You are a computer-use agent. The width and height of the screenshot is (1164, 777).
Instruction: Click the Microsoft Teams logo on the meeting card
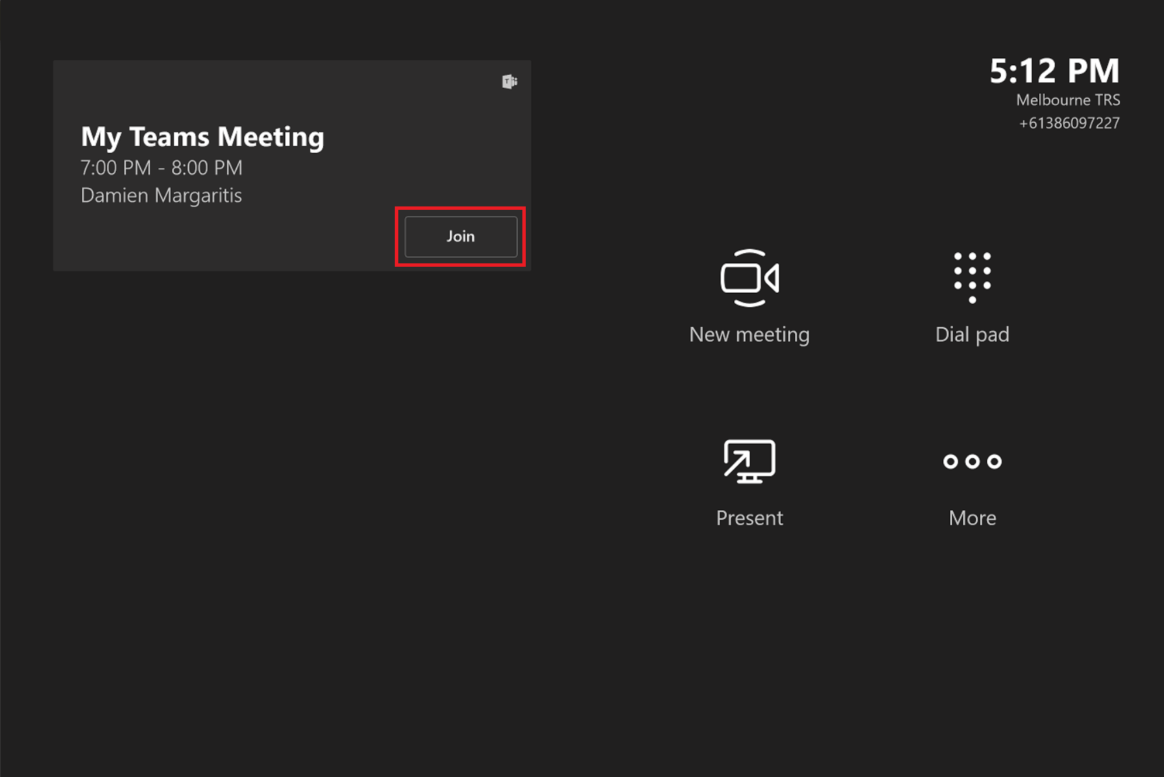(x=508, y=81)
